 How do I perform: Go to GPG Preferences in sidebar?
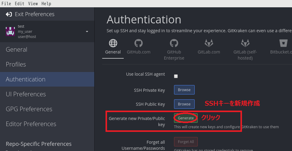[x=29, y=109]
